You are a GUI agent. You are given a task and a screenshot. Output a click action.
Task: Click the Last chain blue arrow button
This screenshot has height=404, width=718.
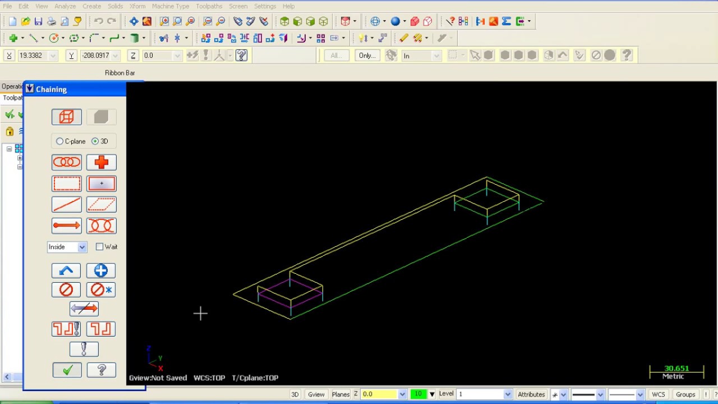(x=66, y=270)
